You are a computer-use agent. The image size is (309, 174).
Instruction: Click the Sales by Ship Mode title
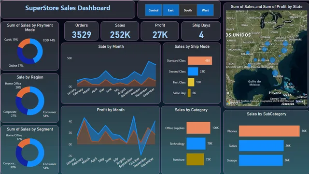coord(192,46)
